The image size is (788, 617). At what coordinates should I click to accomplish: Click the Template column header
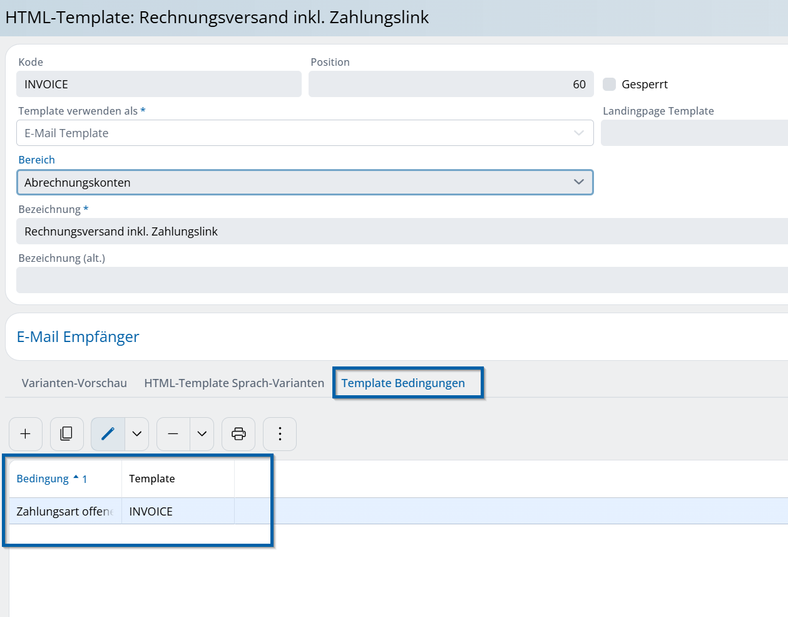tap(152, 479)
